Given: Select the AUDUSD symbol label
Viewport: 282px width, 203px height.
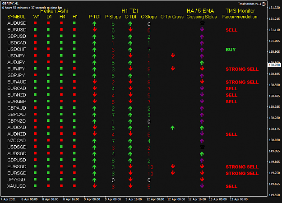Looking at the screenshot, I should click(x=17, y=23).
